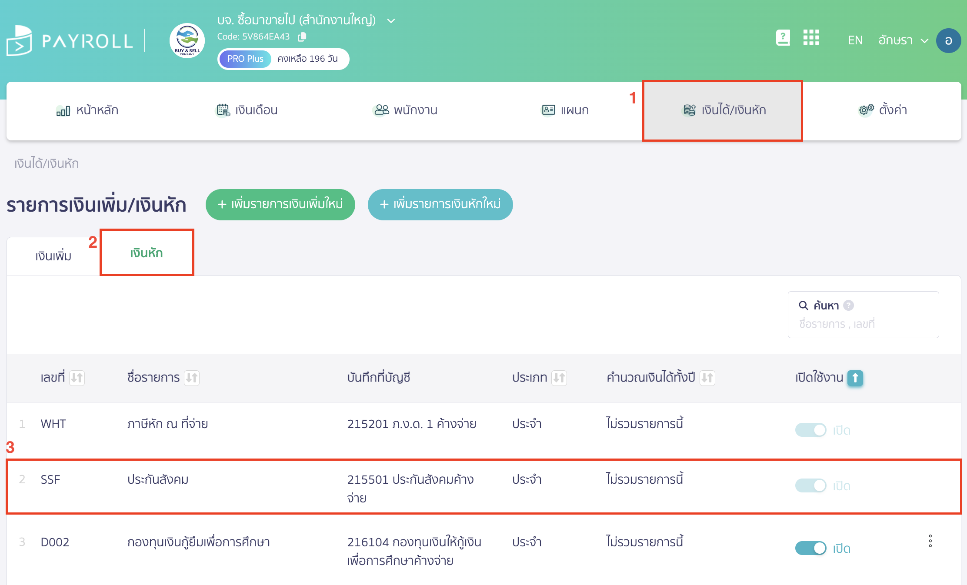Click เพิ่มรายการเงินเพิ่มใหม่ button

[280, 204]
